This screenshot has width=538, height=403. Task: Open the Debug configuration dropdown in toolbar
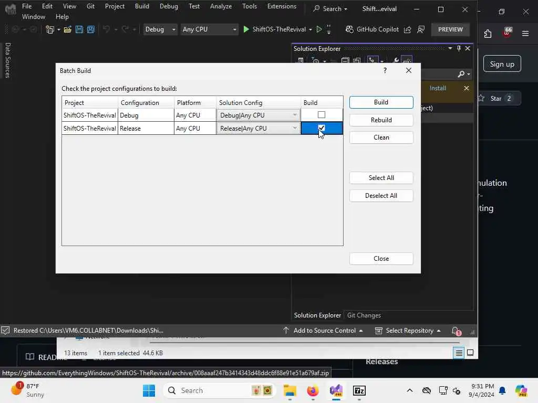tap(160, 29)
